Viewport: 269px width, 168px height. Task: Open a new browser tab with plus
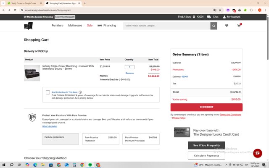point(85,3)
